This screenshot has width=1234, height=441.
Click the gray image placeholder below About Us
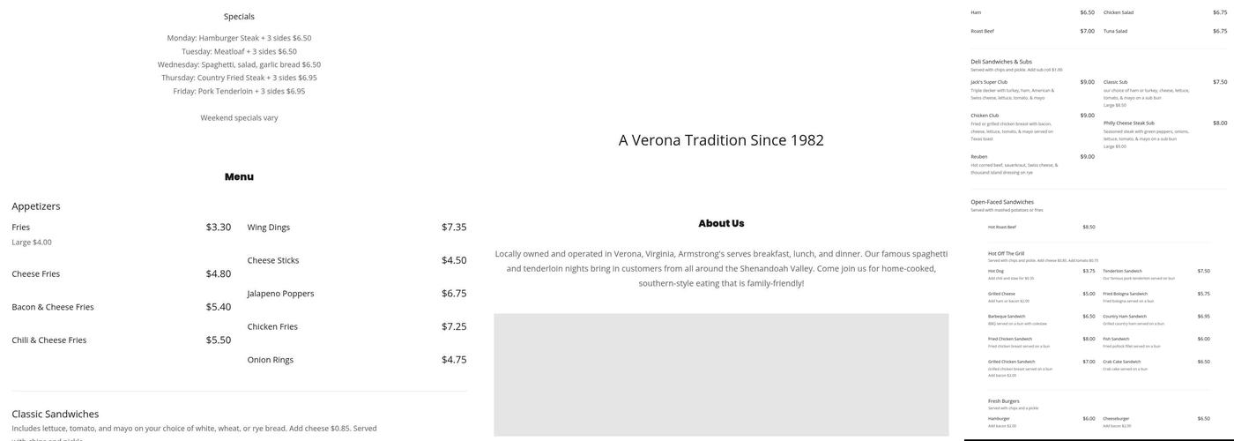click(721, 375)
